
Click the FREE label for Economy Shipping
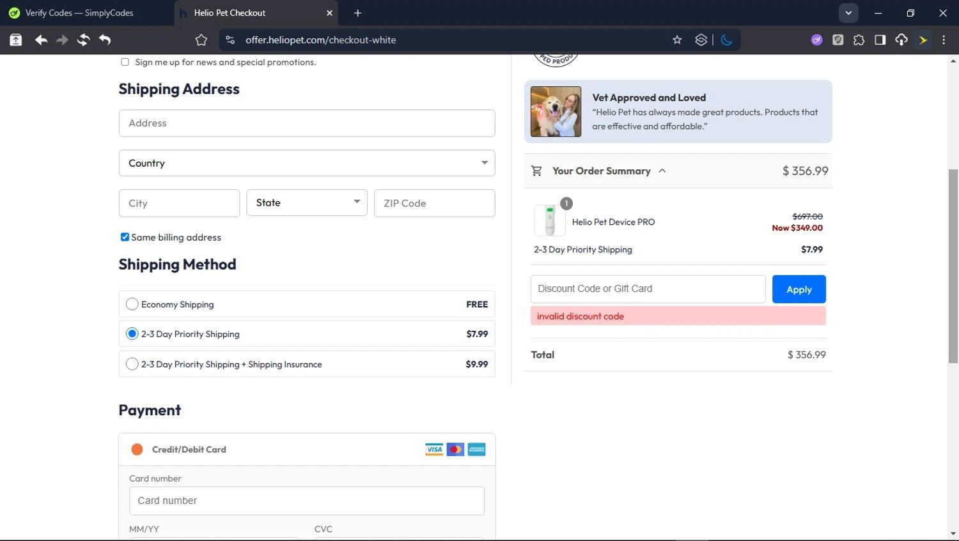(477, 305)
